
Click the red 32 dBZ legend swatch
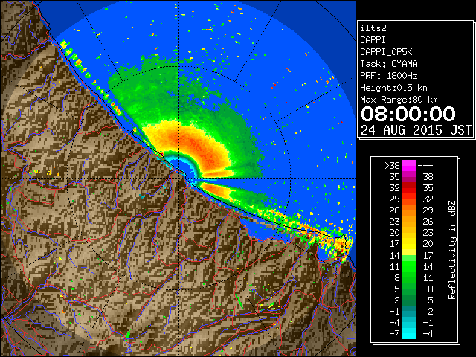pos(409,188)
